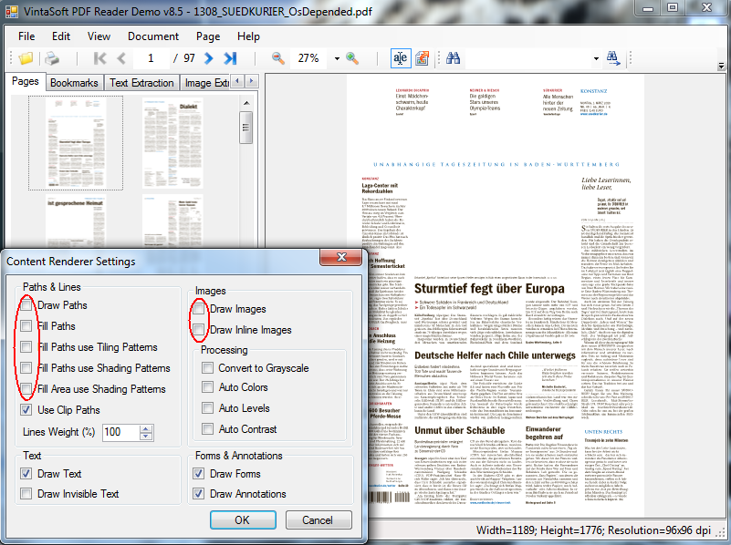Image resolution: width=731 pixels, height=545 pixels.
Task: Expand the search text dropdown
Action: [598, 57]
